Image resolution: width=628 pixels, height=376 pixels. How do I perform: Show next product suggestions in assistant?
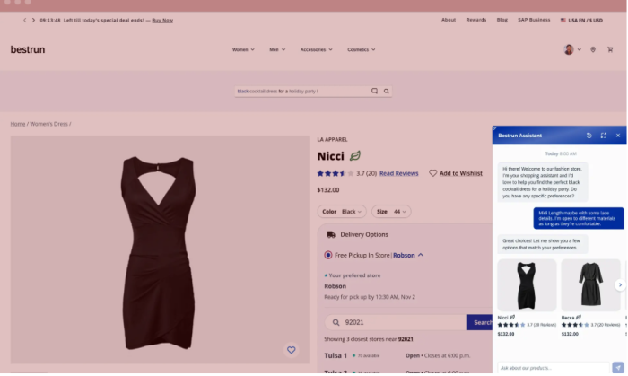point(620,285)
